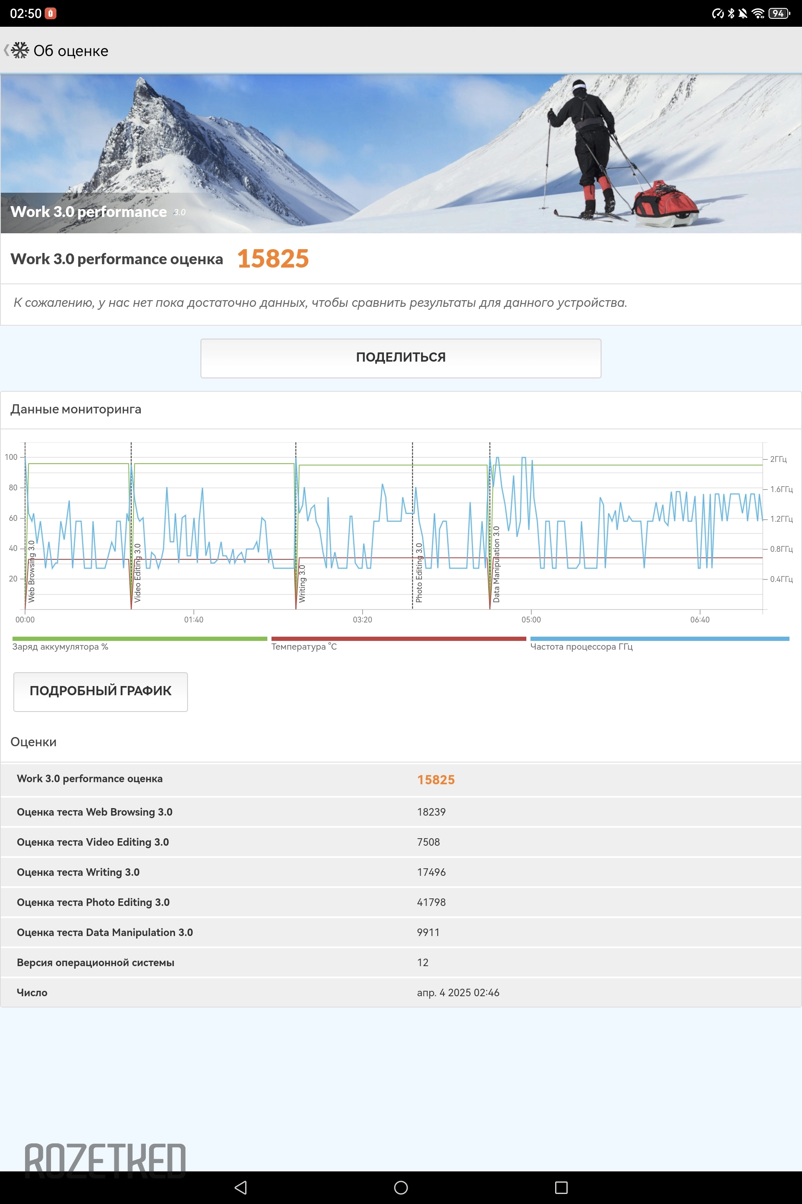Tap the Photo Editing 3.0 chart marker

[x=419, y=572]
